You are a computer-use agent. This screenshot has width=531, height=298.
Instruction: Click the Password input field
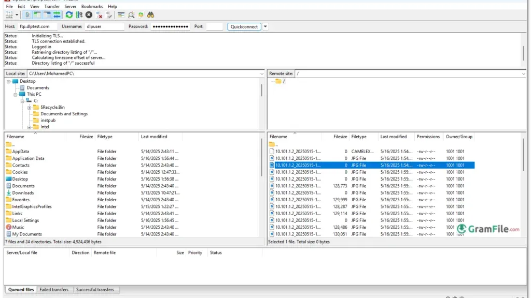click(170, 26)
